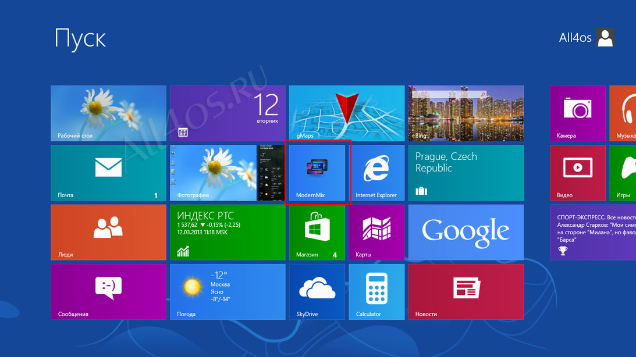Open the Internet Explorer tile
The image size is (636, 357).
[377, 173]
